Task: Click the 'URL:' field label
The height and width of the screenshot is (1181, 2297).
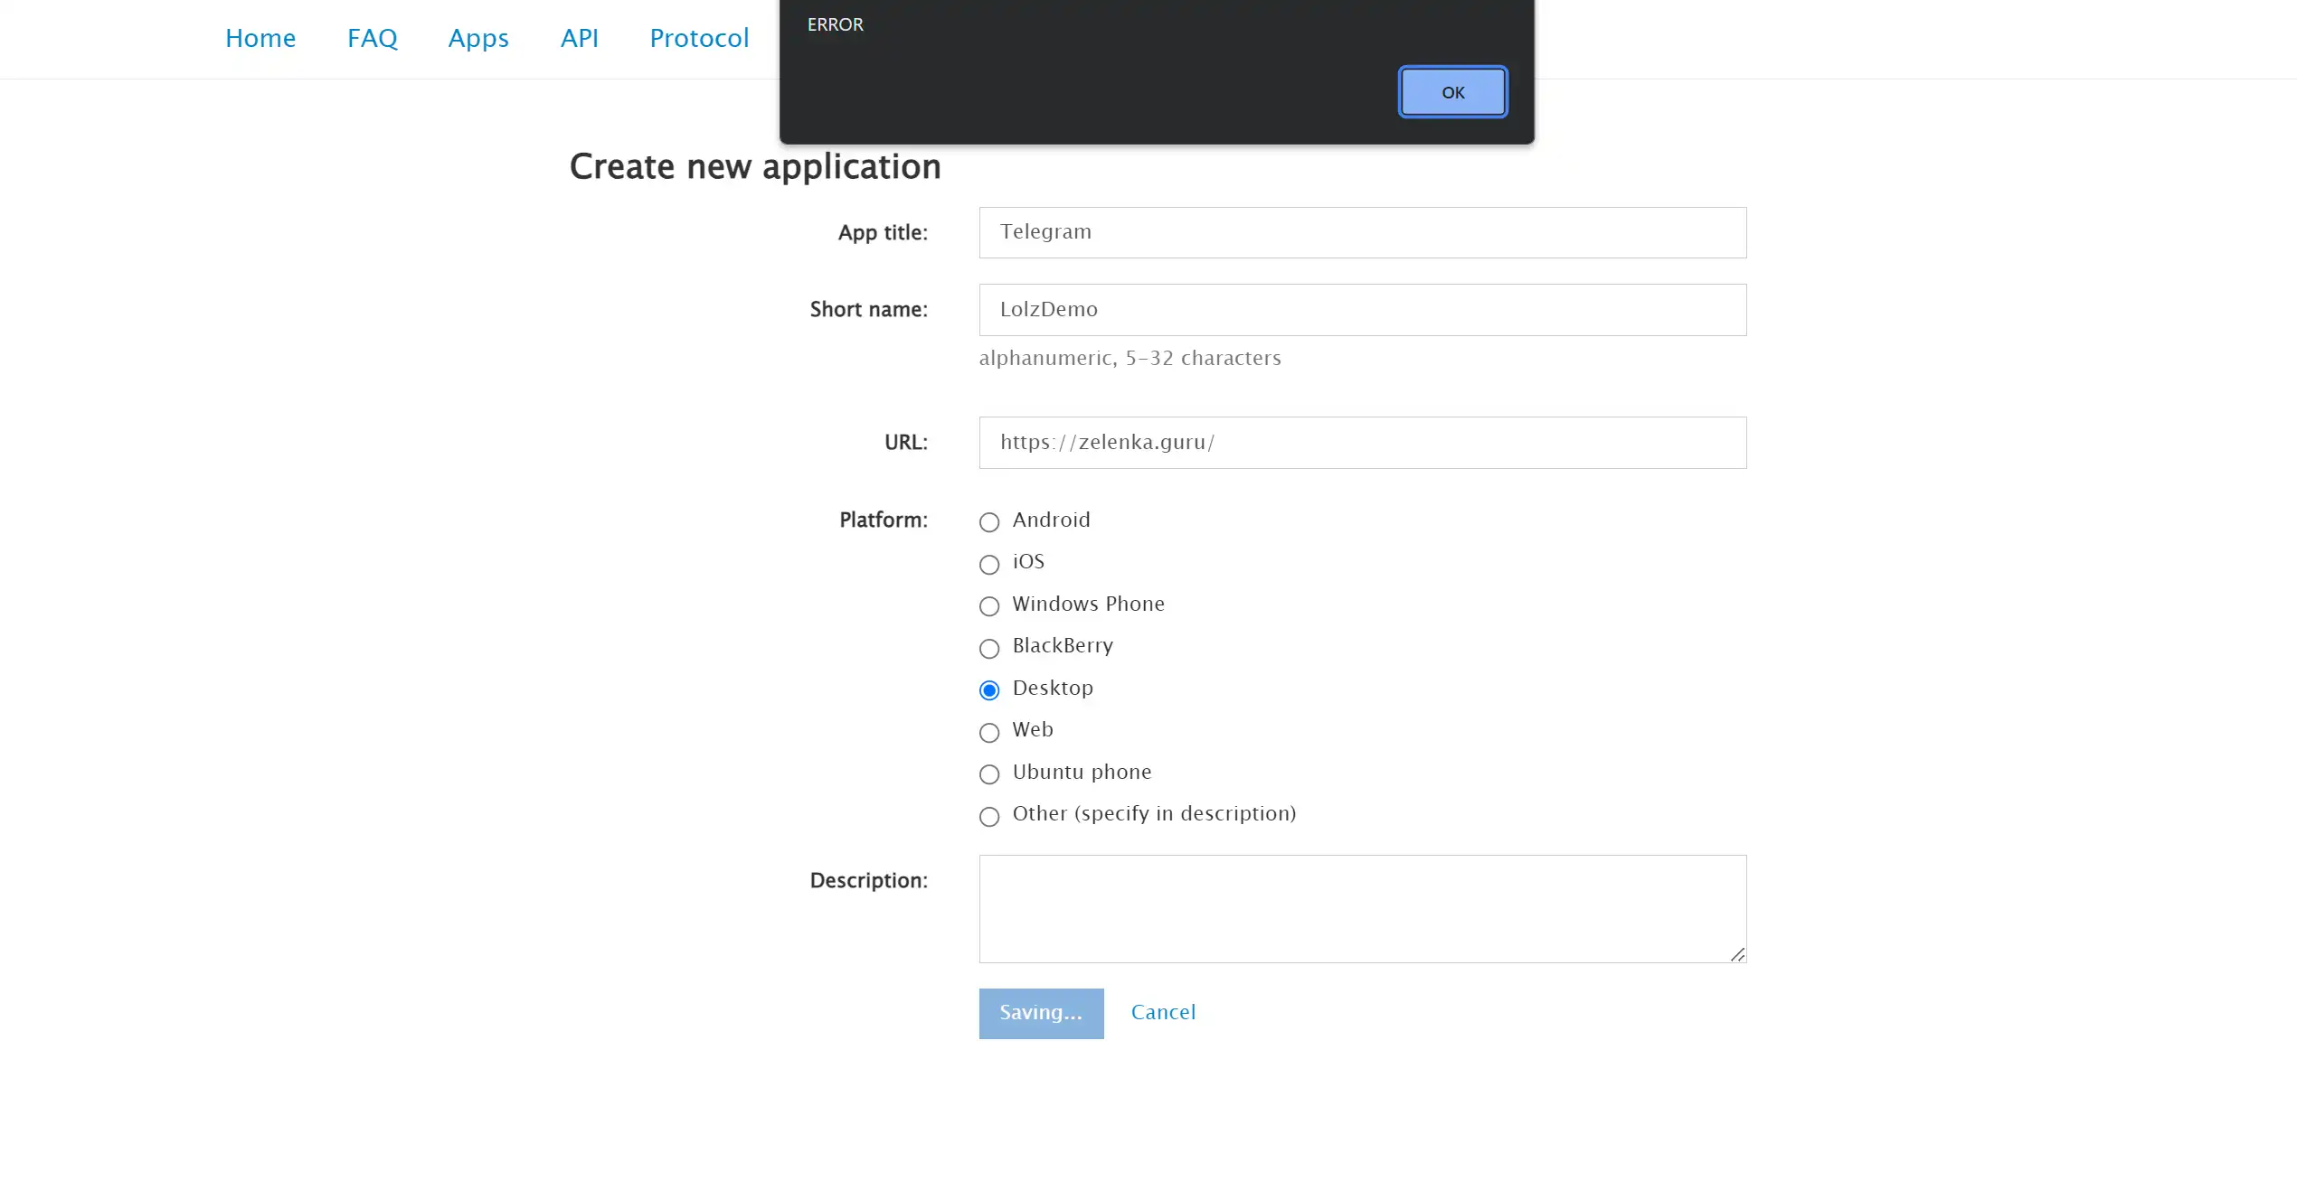Action: click(905, 443)
